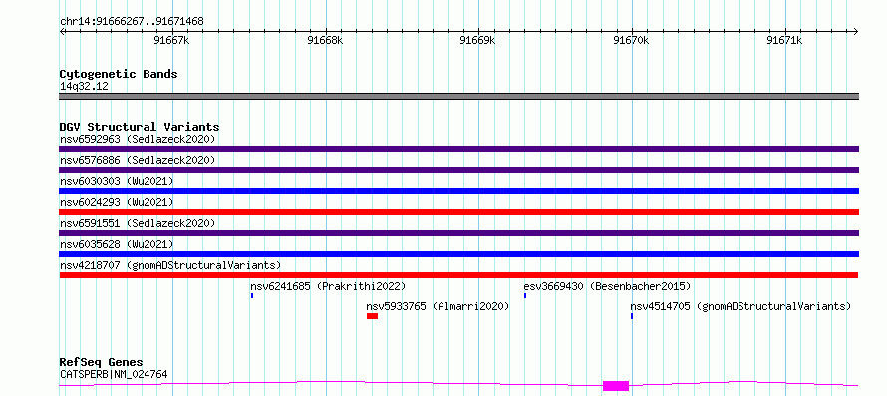Viewport: 887px width, 396px height.
Task: Click the 91668k ruler tick label
Action: (x=325, y=41)
